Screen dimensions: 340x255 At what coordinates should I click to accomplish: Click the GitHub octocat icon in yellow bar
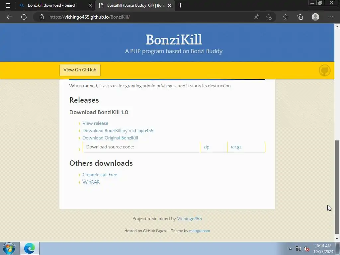point(325,70)
